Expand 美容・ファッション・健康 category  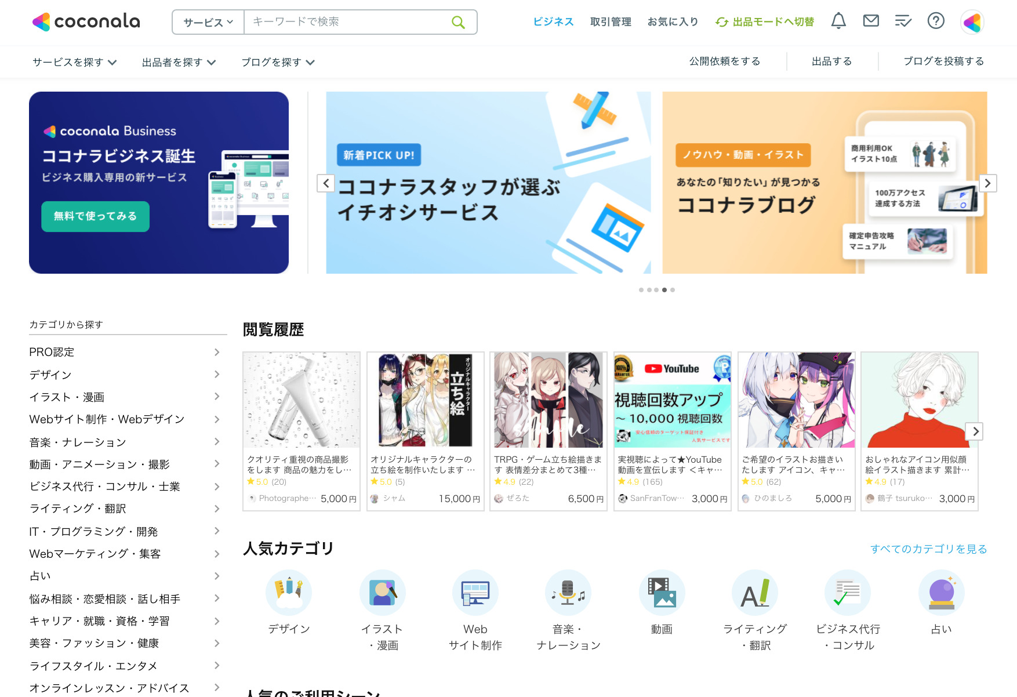pos(125,643)
